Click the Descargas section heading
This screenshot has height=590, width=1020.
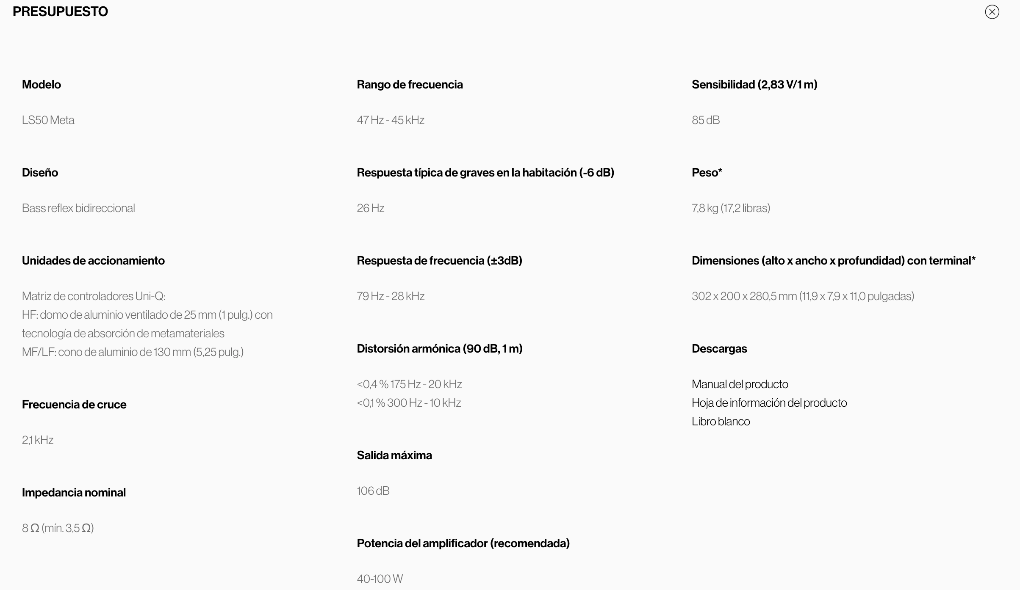coord(719,349)
